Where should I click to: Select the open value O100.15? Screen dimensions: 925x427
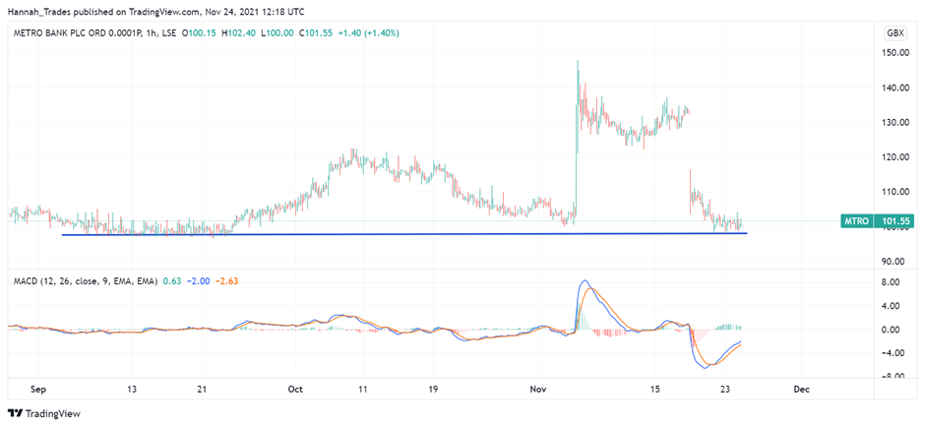pos(200,33)
